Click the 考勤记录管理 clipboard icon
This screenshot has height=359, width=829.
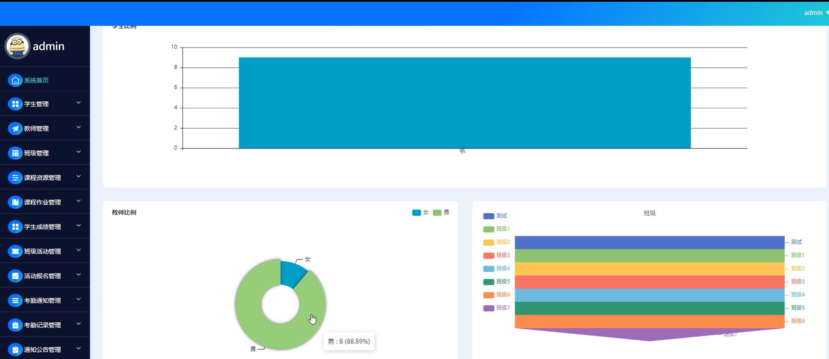(15, 325)
